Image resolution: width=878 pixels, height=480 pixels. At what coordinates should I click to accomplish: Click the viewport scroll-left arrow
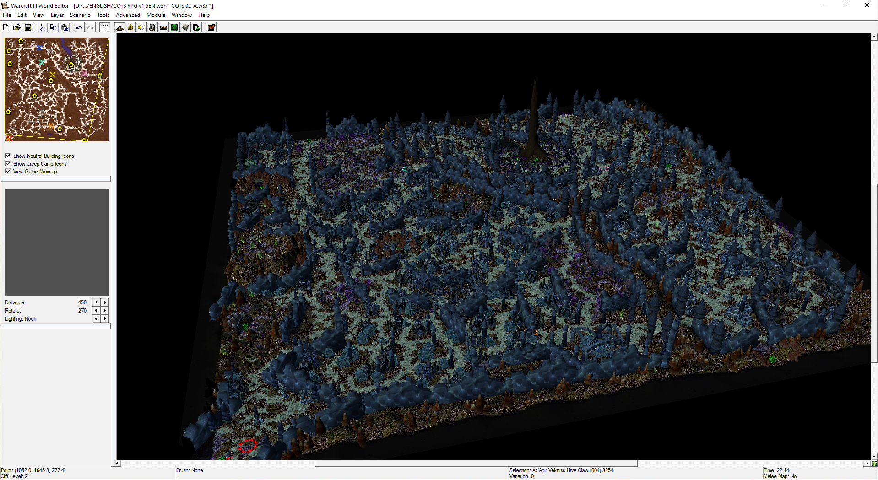point(118,464)
